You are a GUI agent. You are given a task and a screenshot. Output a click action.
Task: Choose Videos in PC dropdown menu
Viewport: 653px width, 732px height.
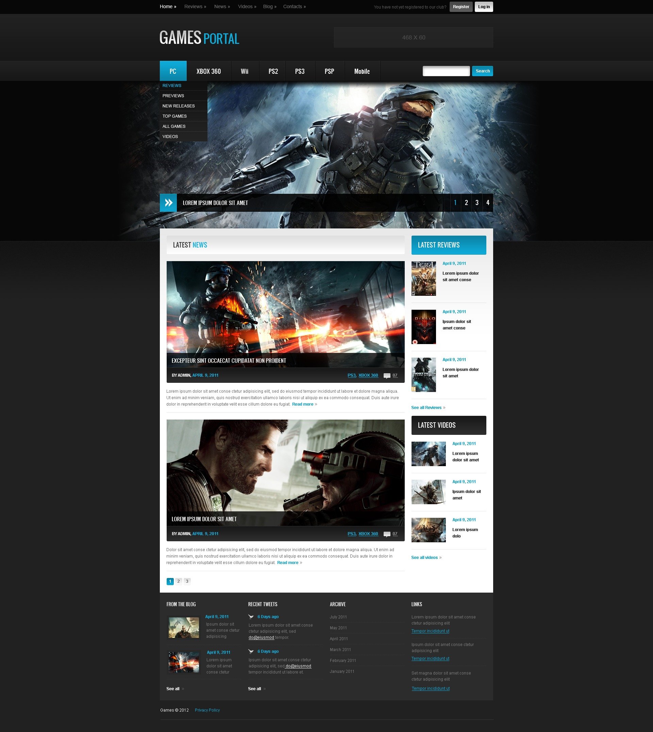pos(183,137)
